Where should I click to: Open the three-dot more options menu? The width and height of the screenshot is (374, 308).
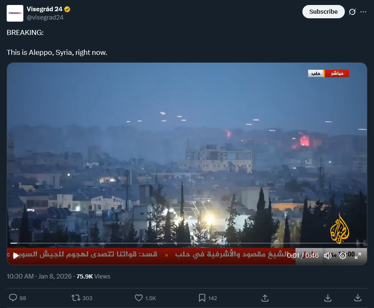tap(363, 12)
